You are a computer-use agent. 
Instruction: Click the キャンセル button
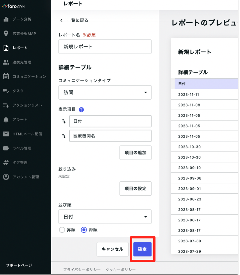coord(112,249)
